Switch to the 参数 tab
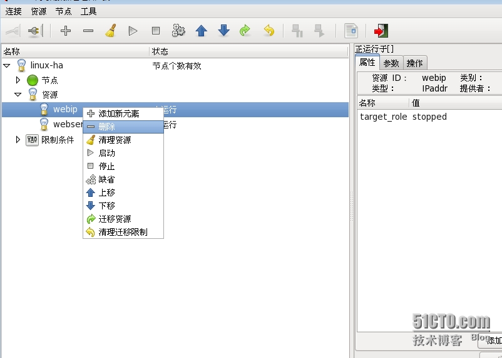This screenshot has width=502, height=358. click(391, 63)
